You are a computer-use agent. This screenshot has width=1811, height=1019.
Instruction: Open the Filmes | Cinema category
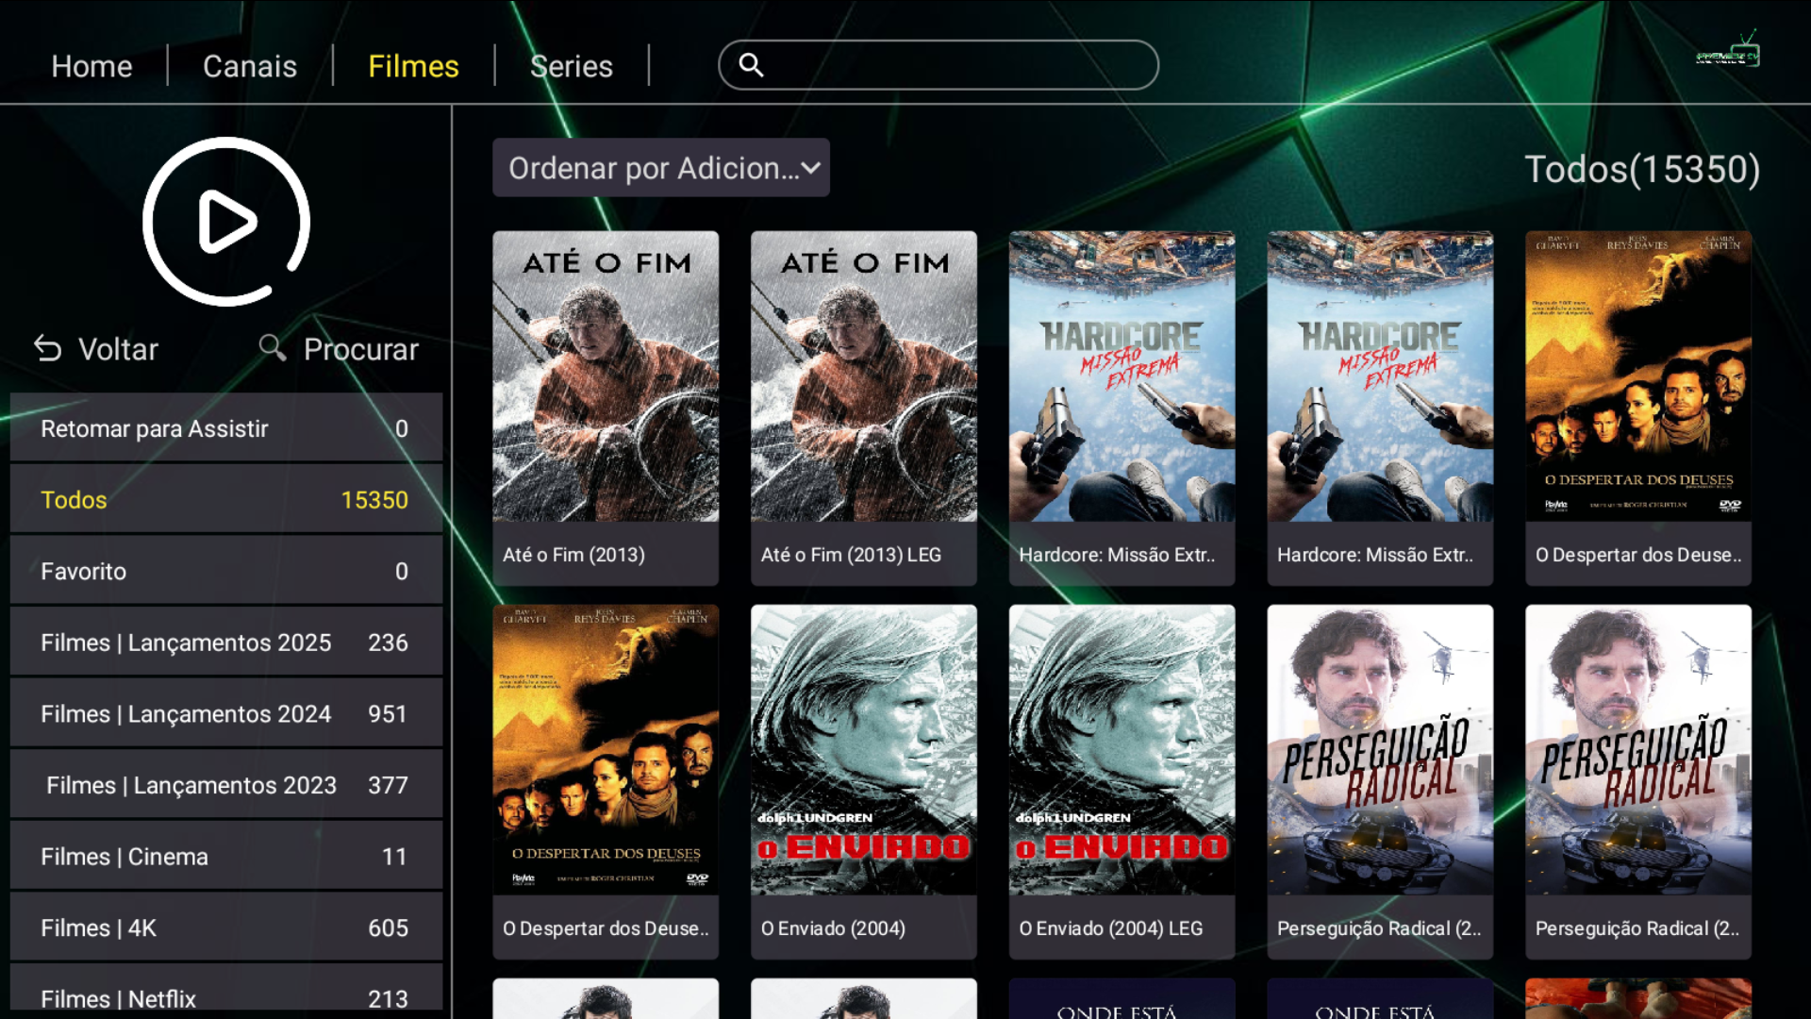pyautogui.click(x=226, y=857)
